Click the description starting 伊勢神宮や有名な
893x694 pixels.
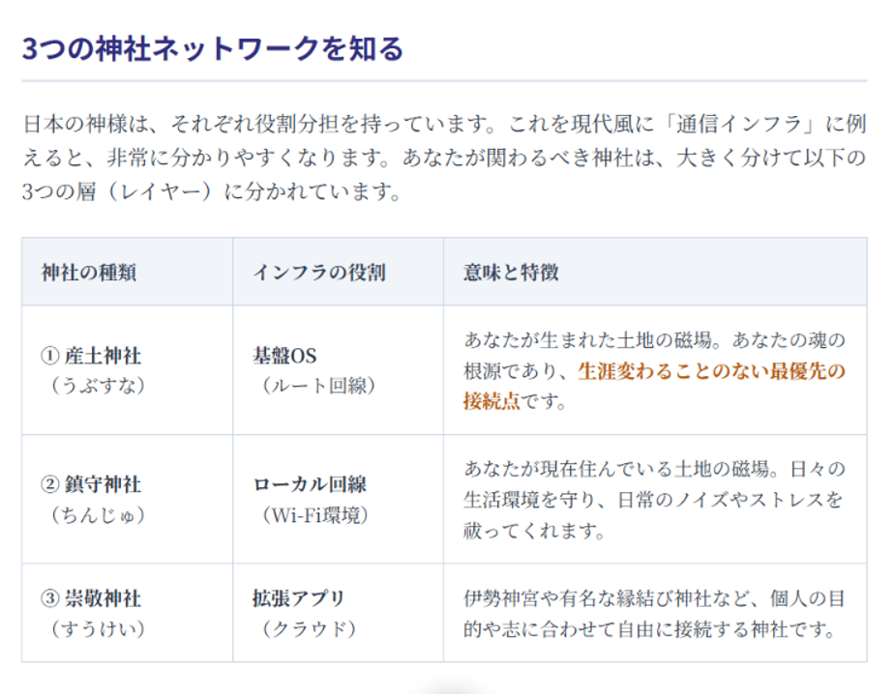coord(654,614)
